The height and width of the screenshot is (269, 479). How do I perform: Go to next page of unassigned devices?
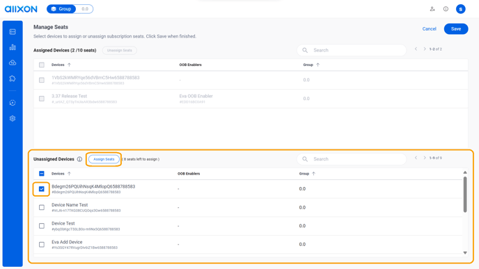coord(424,158)
